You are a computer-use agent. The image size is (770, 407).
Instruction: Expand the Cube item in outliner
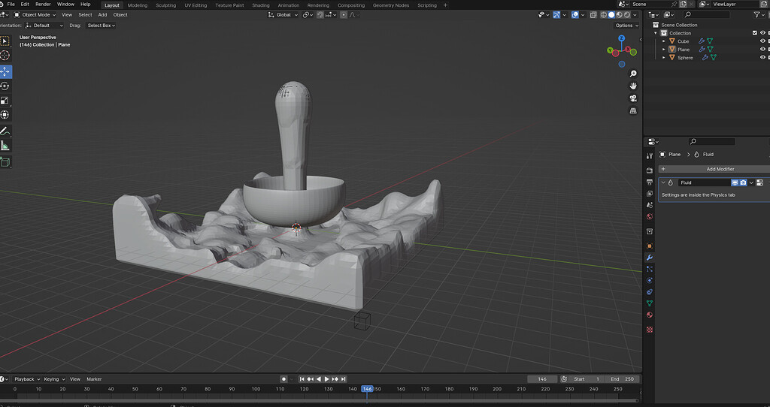coord(664,41)
